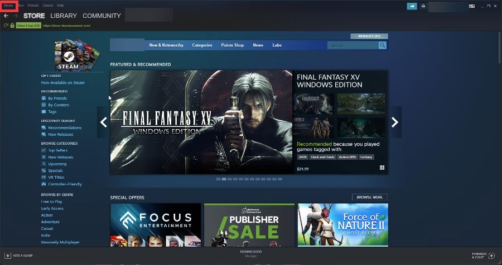Screen dimensions: 502x265
Task: Open New Releases under Browse Categories
Action: coord(60,157)
